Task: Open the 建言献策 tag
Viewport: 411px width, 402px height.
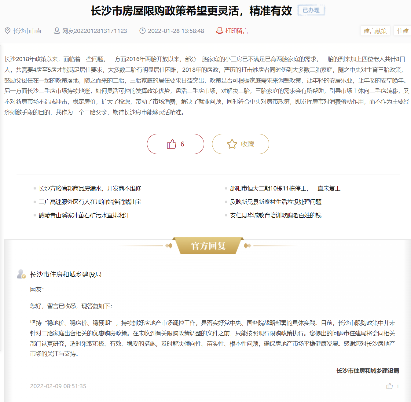Action: tap(375, 31)
